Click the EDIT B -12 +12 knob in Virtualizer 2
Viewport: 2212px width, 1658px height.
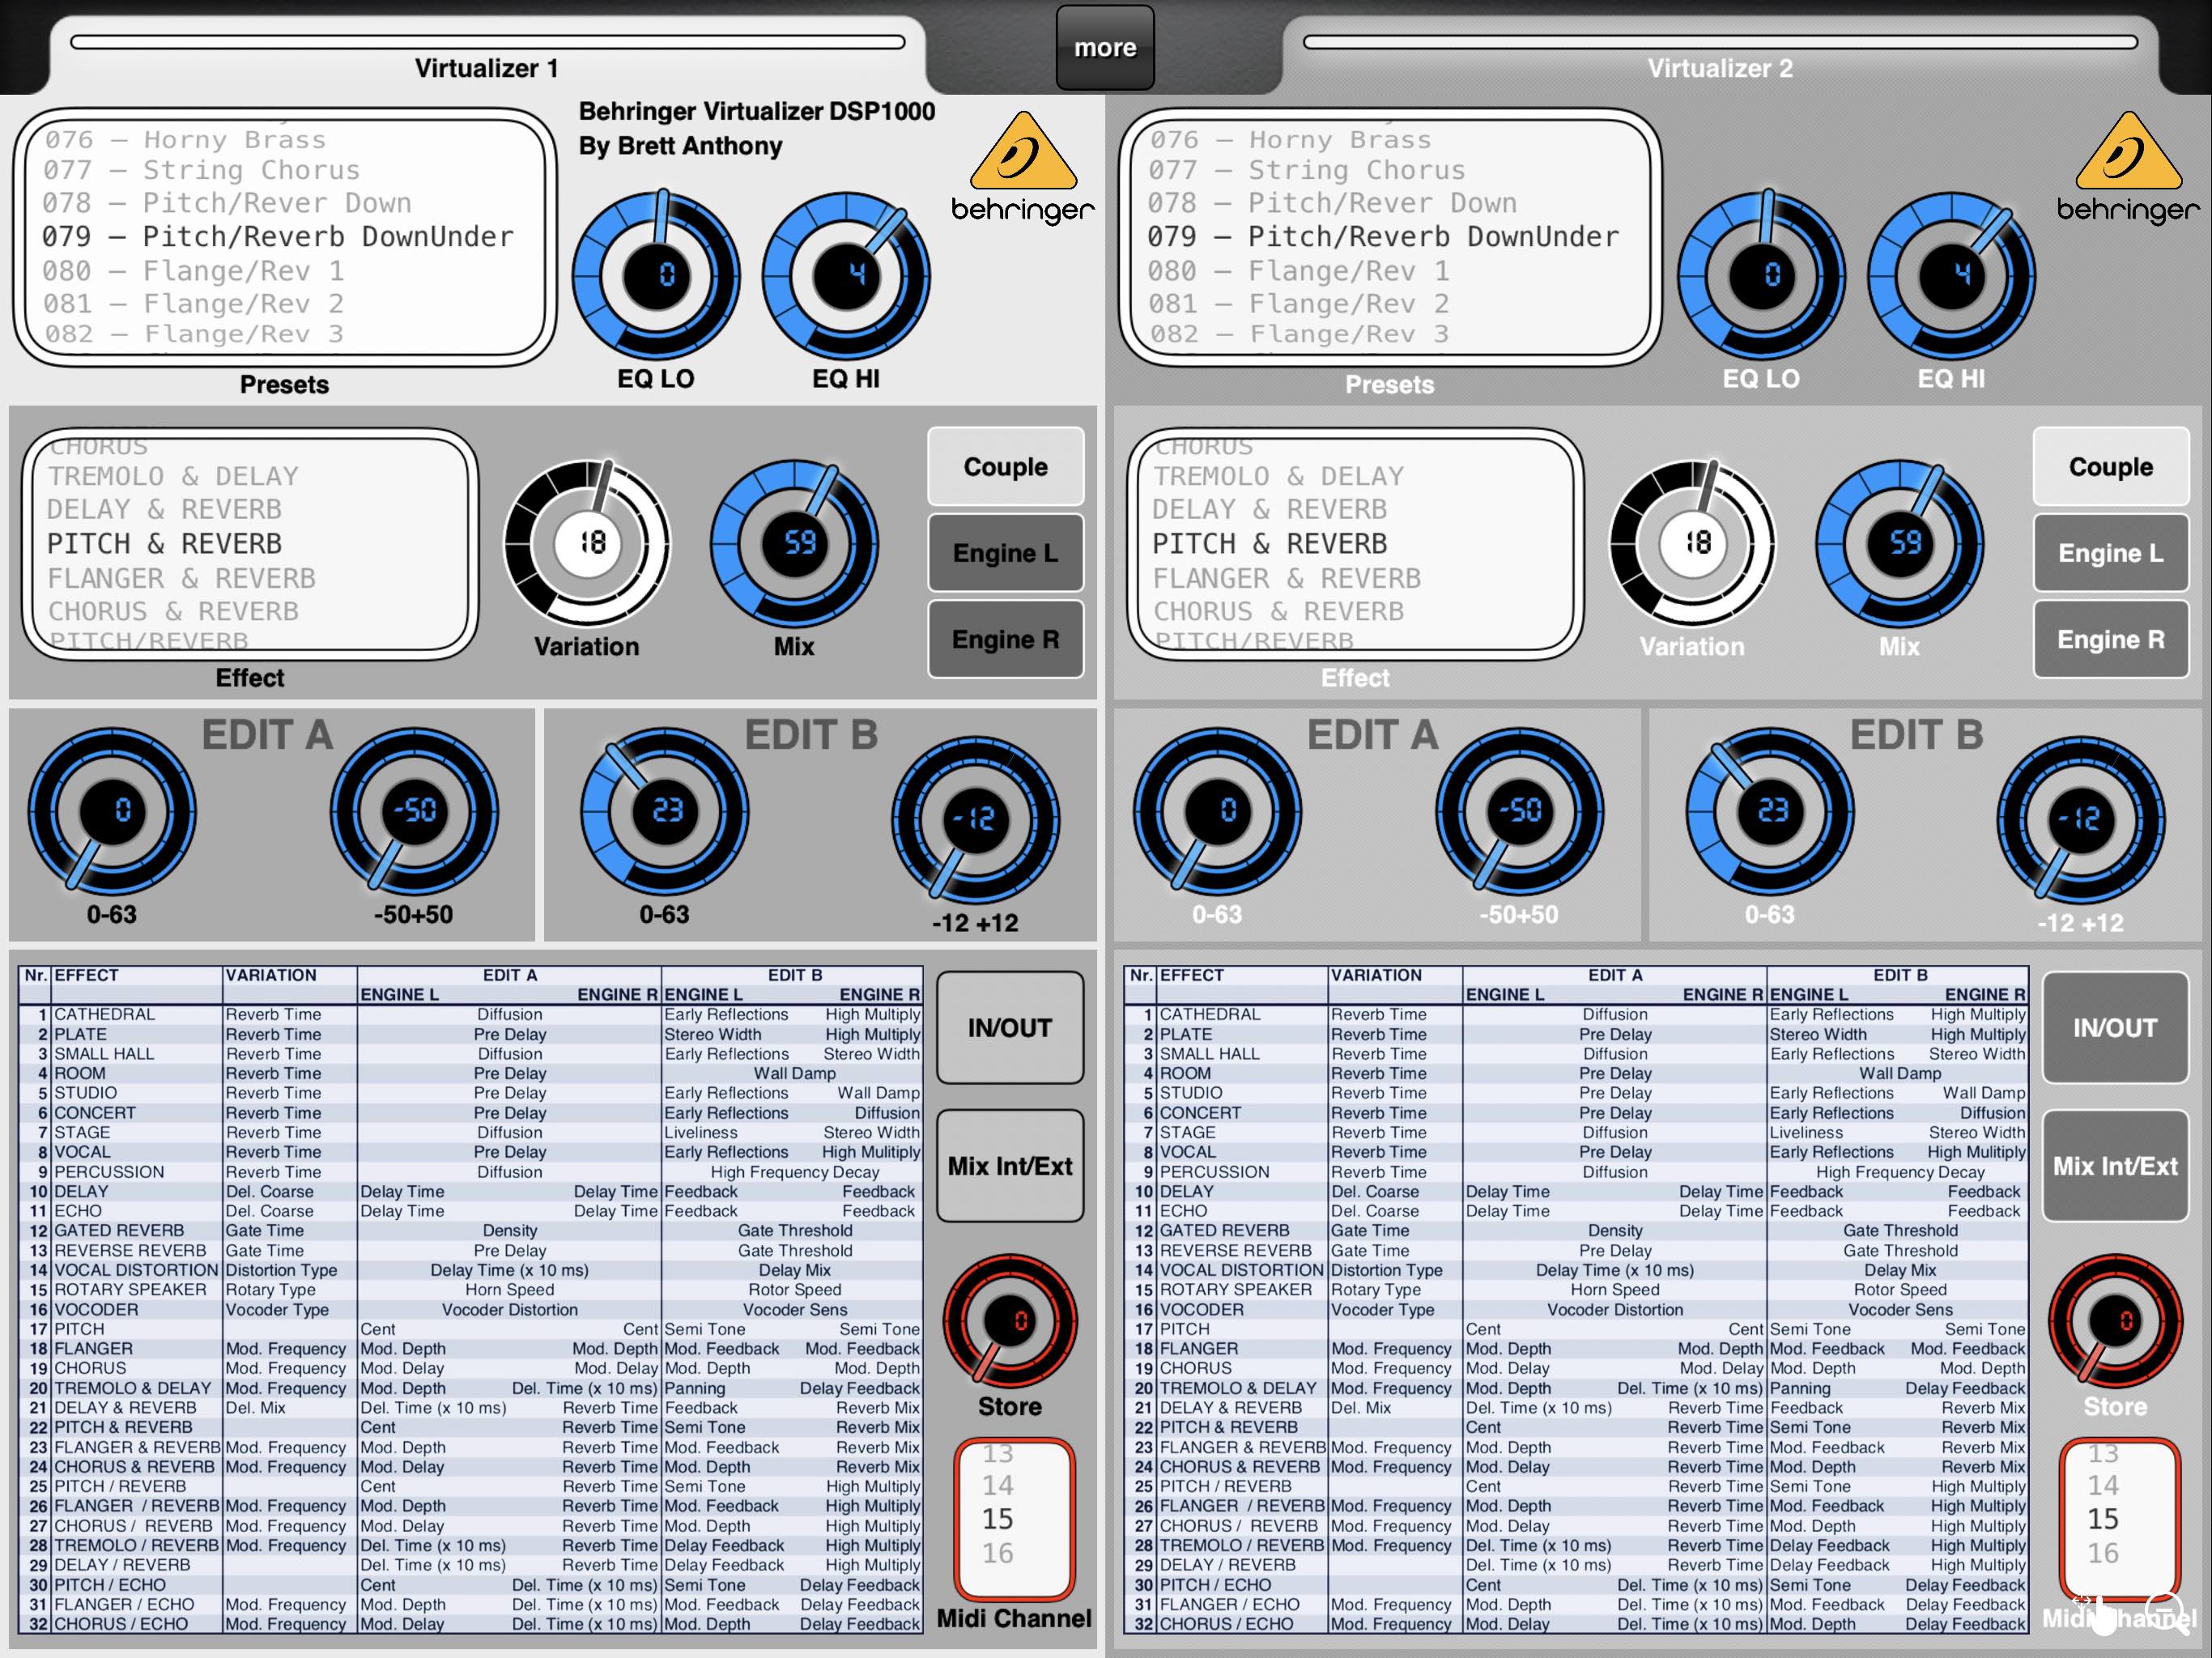(x=2080, y=820)
